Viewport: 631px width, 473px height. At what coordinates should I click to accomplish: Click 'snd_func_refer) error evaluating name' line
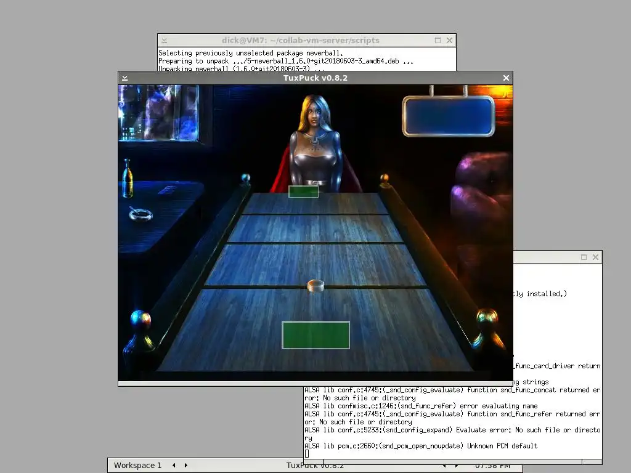(x=421, y=406)
